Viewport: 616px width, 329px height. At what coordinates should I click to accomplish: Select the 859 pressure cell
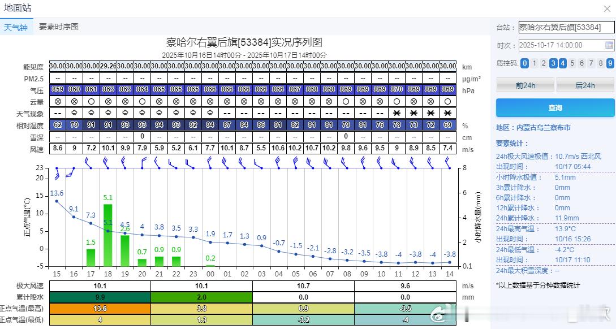pos(58,89)
